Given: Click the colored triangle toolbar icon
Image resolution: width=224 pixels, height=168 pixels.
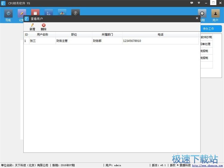Looking at the screenshot, I should coord(62,13).
